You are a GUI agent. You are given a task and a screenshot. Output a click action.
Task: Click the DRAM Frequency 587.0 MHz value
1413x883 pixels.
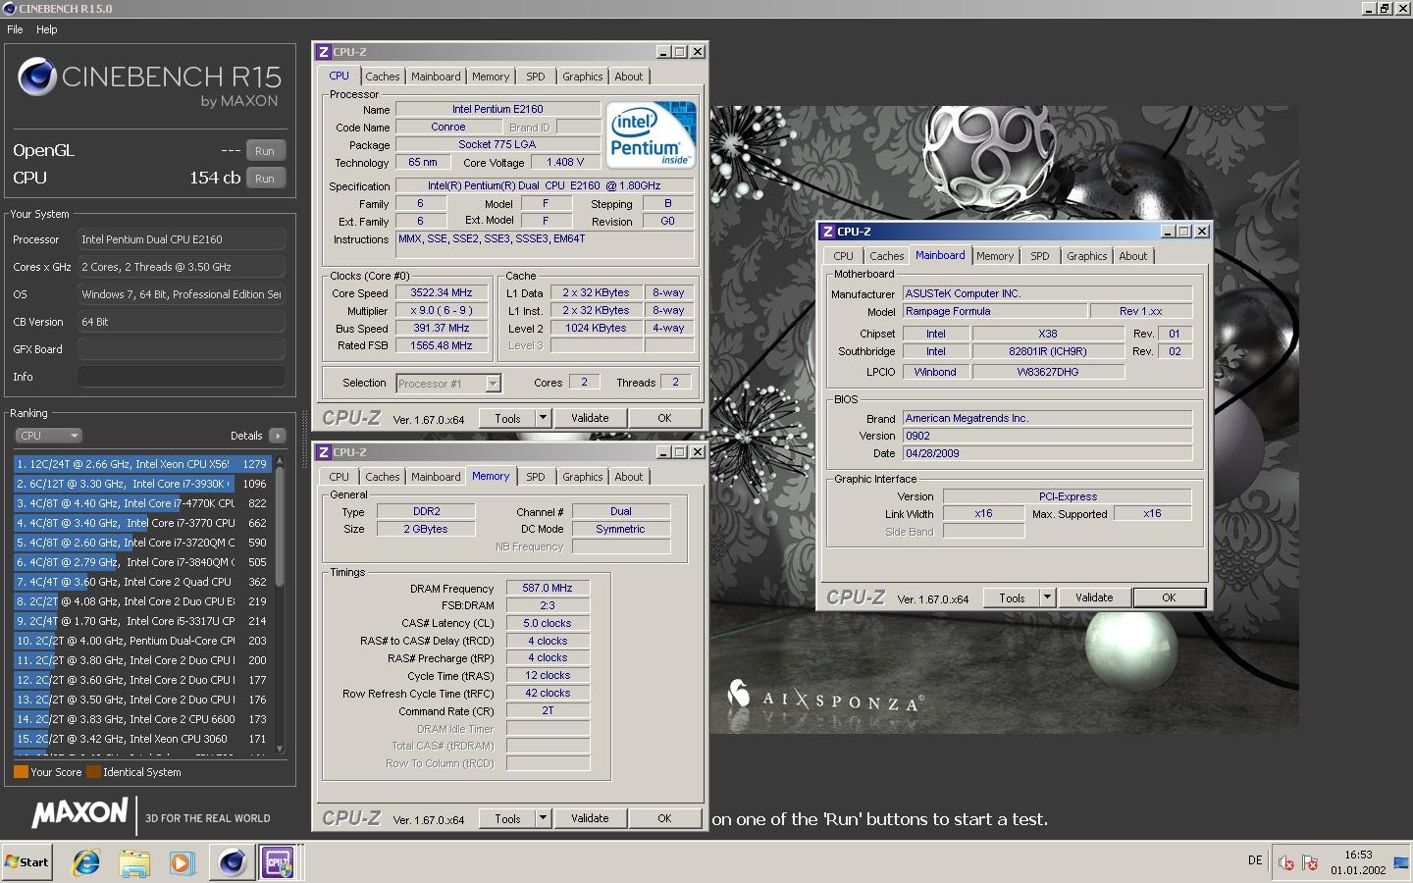[548, 589]
